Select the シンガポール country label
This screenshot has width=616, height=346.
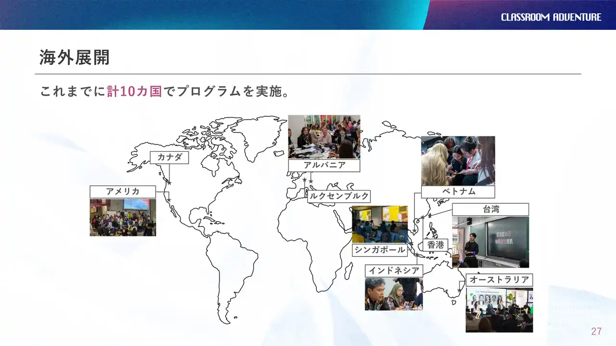380,250
